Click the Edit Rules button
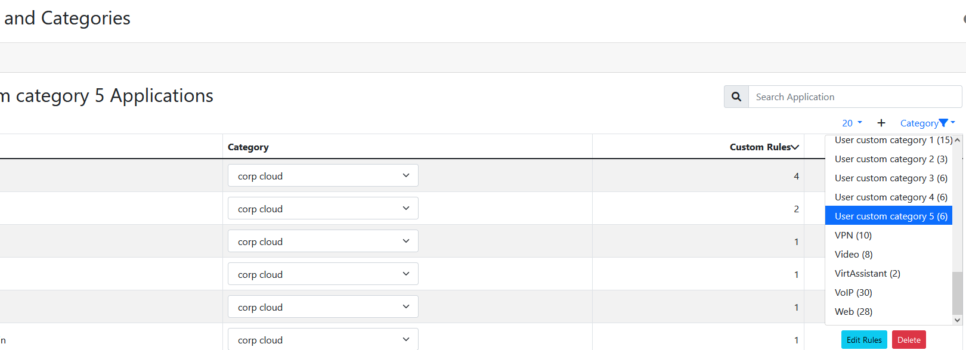The height and width of the screenshot is (350, 966). pyautogui.click(x=863, y=339)
